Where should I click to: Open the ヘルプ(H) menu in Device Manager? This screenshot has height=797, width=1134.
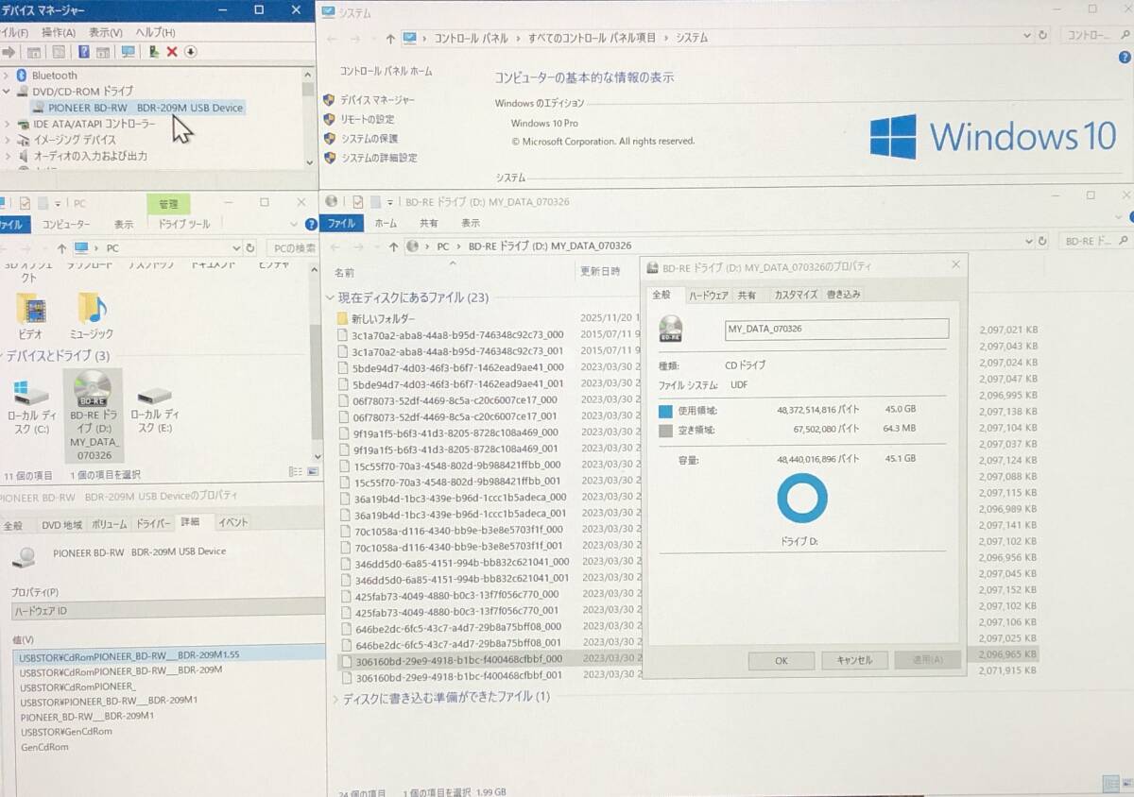tap(155, 32)
